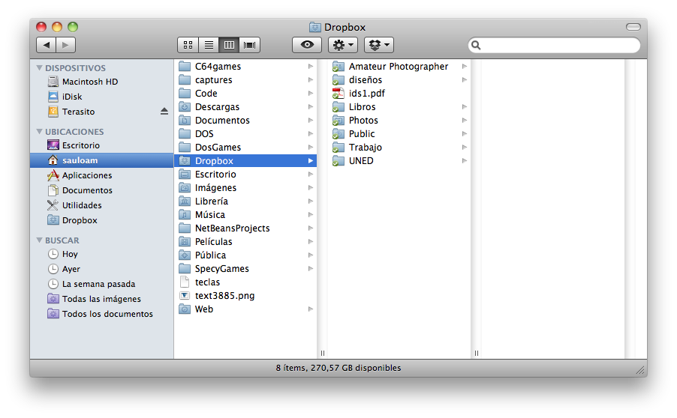Screen dimensions: 677x418
Task: Open Utilidades in sidebar
Action: [x=102, y=205]
